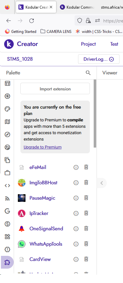This screenshot has height=283, width=123.
Task: Open the briefcase Utilities category icon
Action: click(7, 173)
